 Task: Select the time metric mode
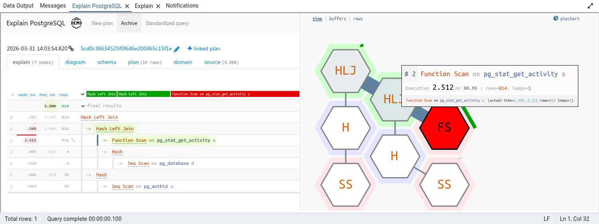(x=317, y=19)
